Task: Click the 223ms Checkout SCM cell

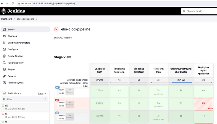Action: pos(100,91)
